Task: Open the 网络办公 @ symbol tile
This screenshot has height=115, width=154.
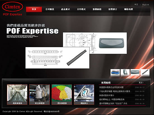Action: tap(84, 95)
